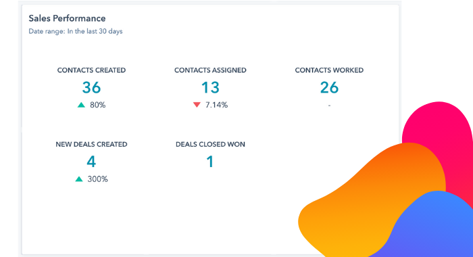
Task: Click the red down arrow beside 7.14%
Action: 197,105
